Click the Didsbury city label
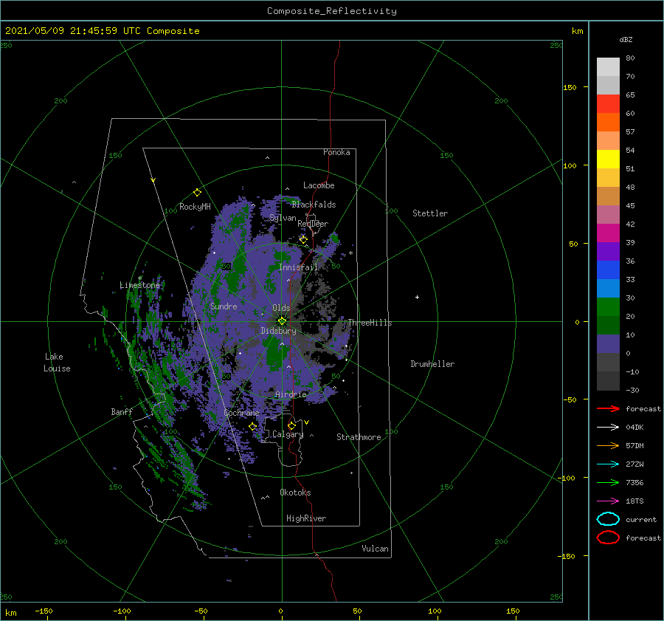The height and width of the screenshot is (621, 664). click(278, 331)
